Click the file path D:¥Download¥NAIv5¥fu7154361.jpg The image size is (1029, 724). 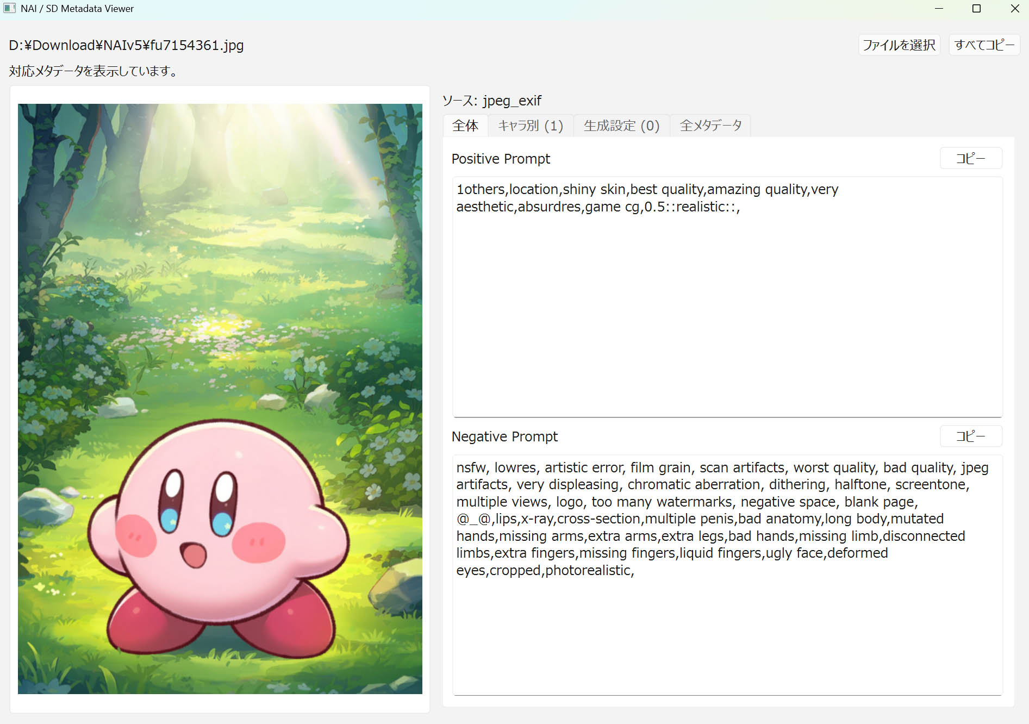coord(126,45)
